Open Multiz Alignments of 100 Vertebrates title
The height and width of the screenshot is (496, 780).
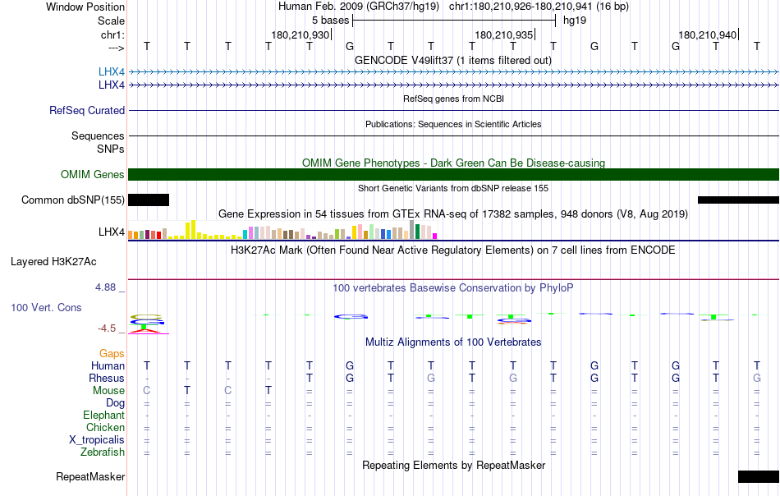tap(453, 342)
